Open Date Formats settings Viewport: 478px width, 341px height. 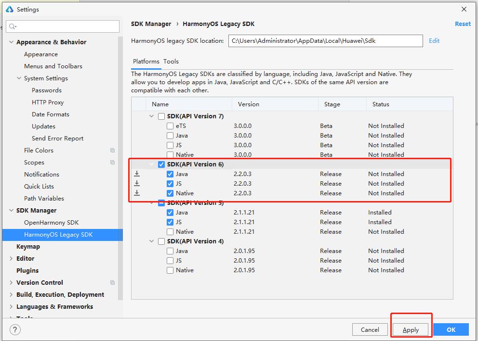(50, 114)
